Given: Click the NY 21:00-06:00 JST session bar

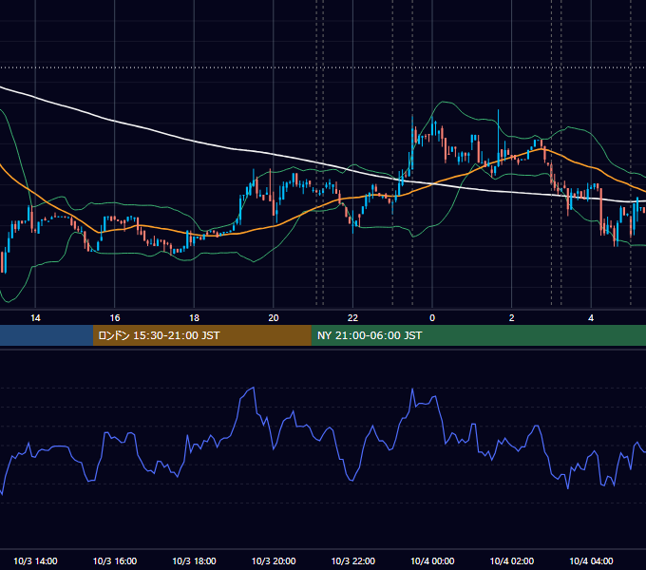Looking at the screenshot, I should coord(478,335).
